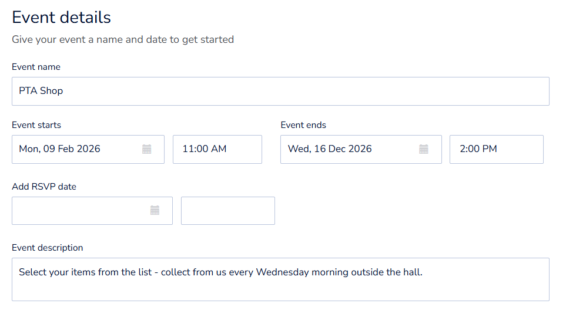Open the 2:00 PM end time field

point(496,149)
